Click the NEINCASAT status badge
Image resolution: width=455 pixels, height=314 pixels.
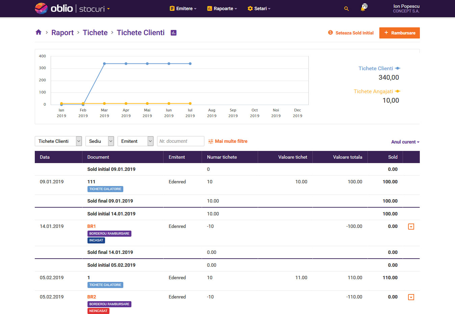tap(98, 311)
